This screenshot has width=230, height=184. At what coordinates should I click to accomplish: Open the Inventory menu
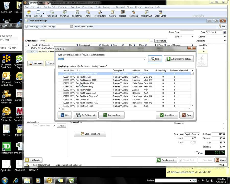[75, 7]
